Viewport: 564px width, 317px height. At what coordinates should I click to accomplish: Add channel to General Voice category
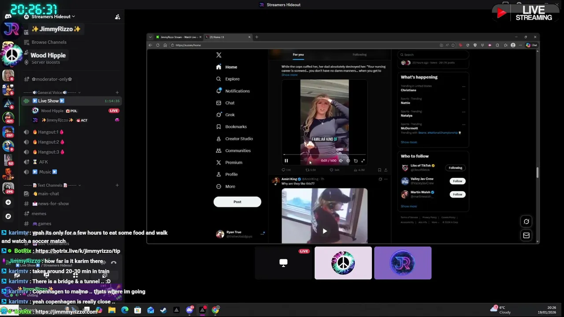pyautogui.click(x=117, y=92)
